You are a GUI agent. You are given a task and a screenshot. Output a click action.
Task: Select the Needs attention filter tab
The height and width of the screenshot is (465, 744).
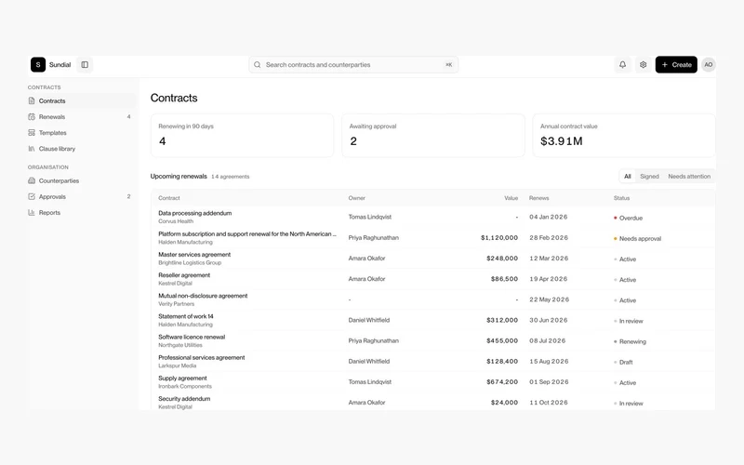tap(689, 176)
